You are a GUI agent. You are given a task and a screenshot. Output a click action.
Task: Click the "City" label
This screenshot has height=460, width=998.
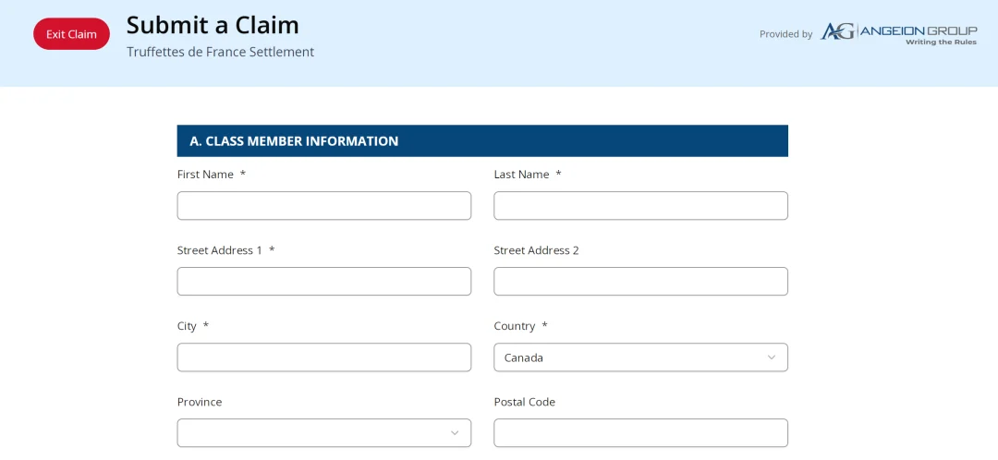tap(187, 326)
